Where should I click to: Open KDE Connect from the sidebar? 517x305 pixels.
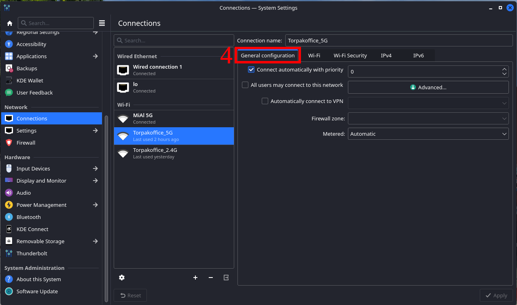click(32, 229)
